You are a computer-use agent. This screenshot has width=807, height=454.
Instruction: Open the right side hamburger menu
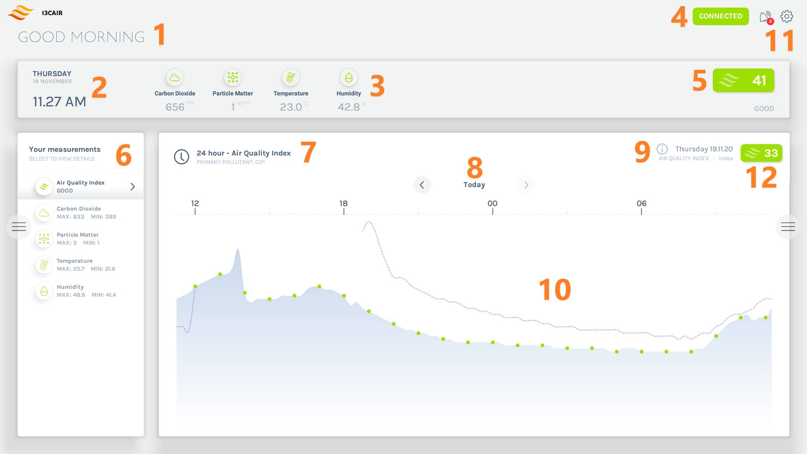pyautogui.click(x=788, y=227)
